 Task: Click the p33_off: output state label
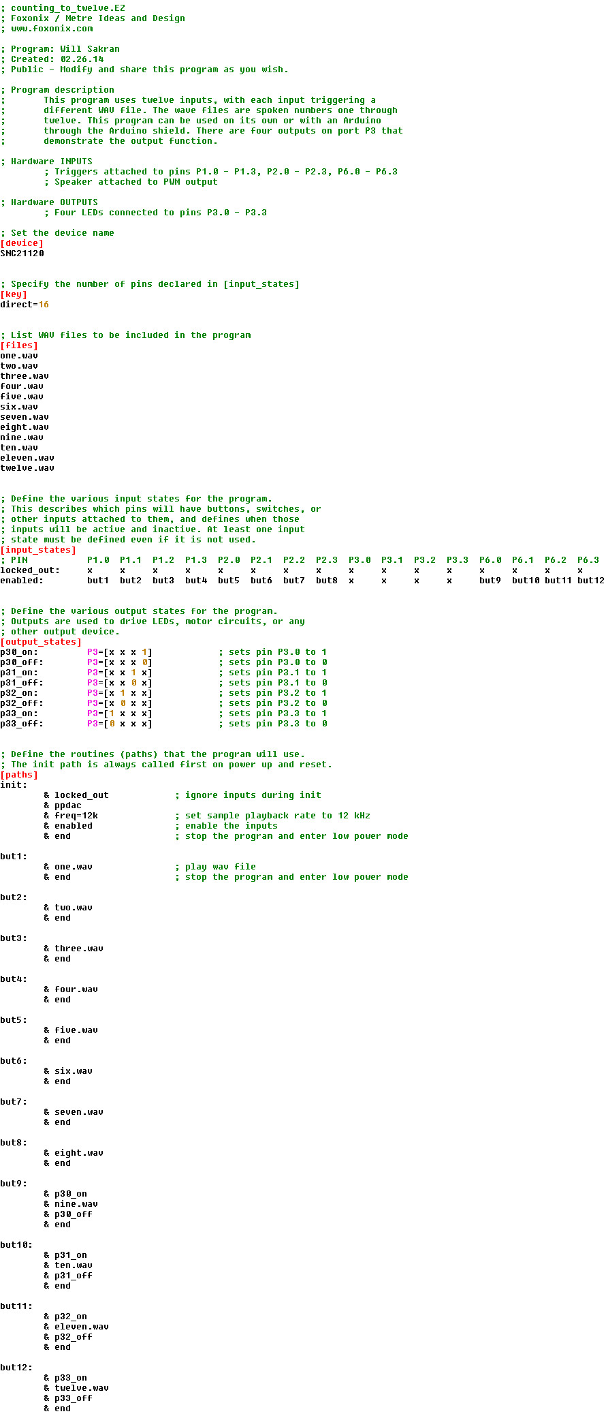22,724
